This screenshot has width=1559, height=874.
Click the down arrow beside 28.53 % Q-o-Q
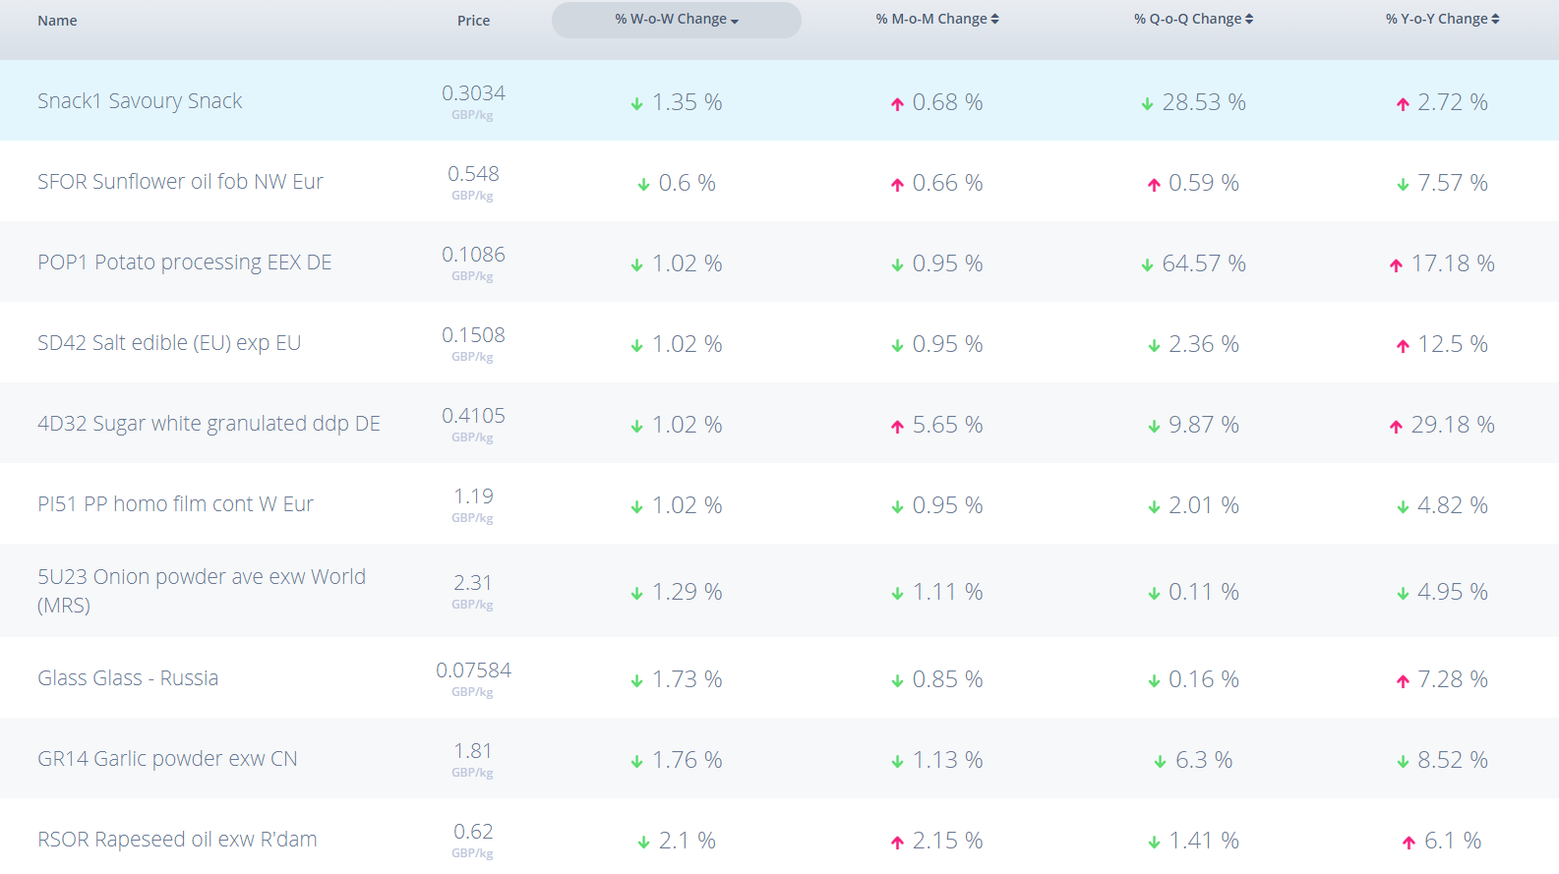pyautogui.click(x=1147, y=104)
